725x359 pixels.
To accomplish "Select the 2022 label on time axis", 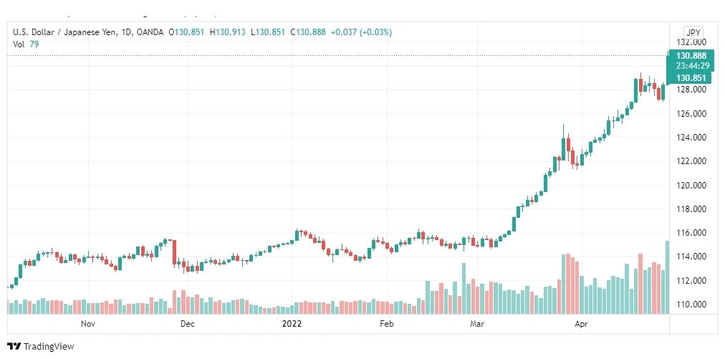I will click(x=292, y=324).
